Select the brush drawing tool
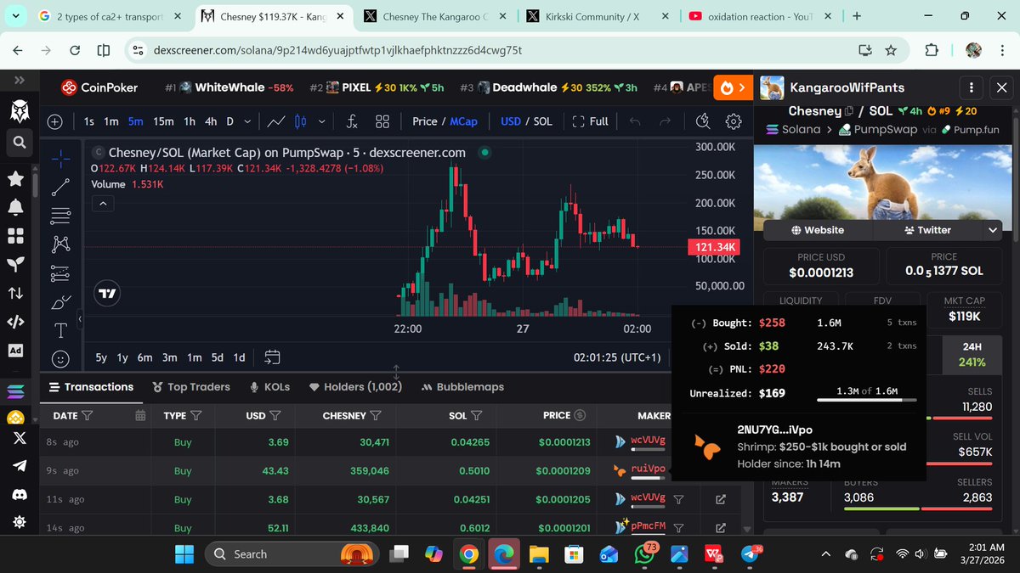Screen dimensions: 1020x573 [x=60, y=302]
